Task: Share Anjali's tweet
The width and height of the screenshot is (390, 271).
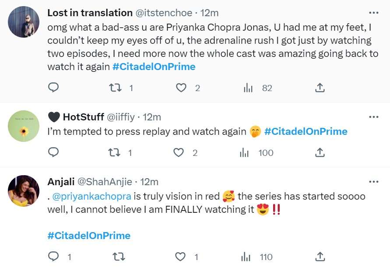Action: click(x=320, y=257)
